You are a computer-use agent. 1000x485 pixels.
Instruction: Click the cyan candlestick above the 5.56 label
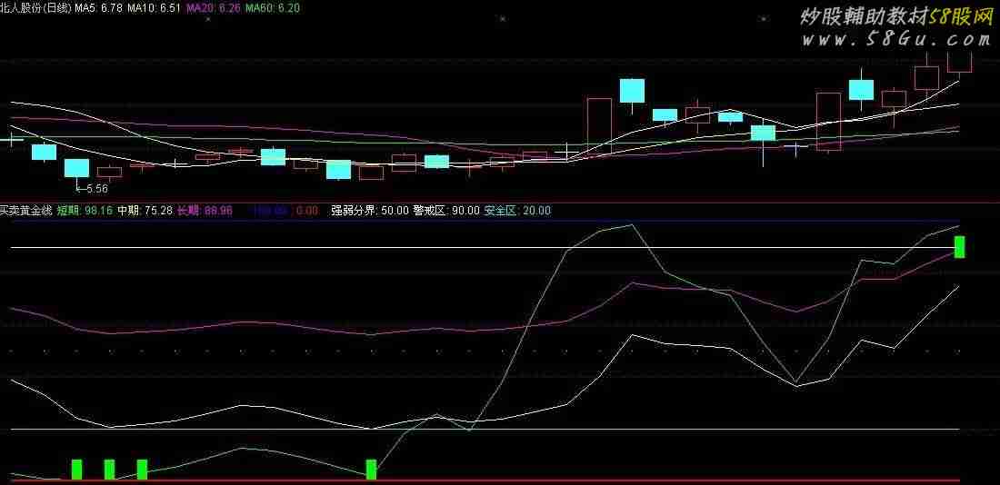tap(76, 168)
